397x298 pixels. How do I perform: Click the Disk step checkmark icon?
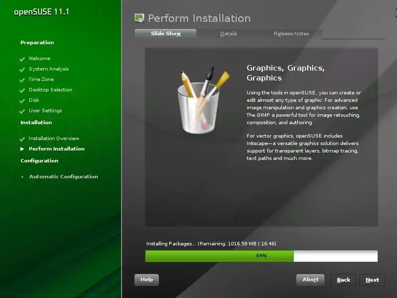click(22, 101)
